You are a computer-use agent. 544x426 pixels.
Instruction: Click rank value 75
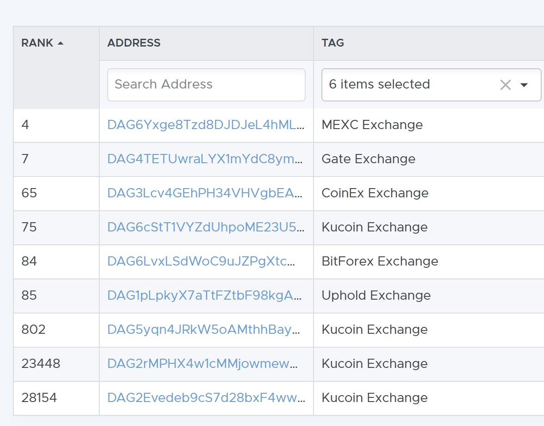[x=29, y=227]
